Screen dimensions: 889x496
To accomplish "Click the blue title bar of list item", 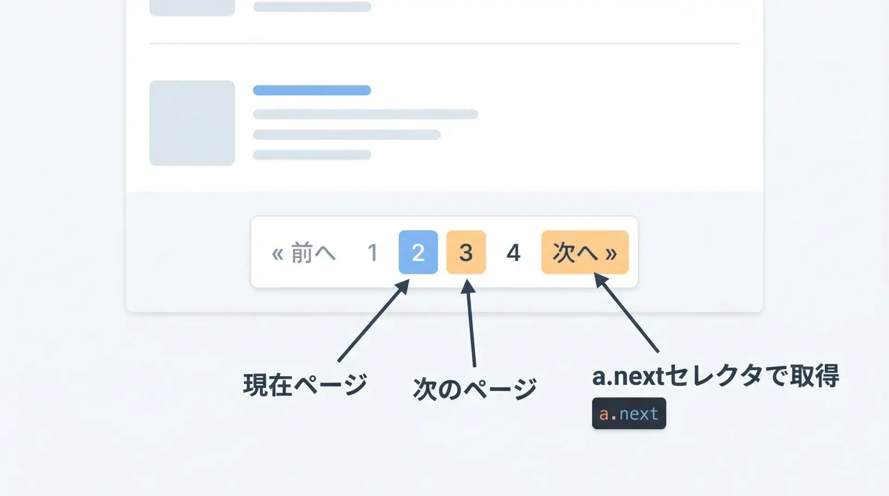I will click(312, 90).
